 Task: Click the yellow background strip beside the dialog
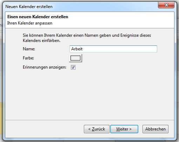point(1,118)
